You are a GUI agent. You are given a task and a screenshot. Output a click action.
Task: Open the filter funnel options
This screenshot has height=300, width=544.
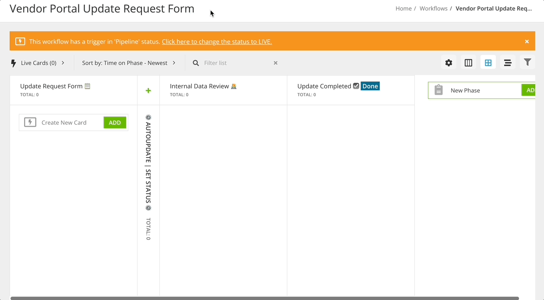click(527, 63)
